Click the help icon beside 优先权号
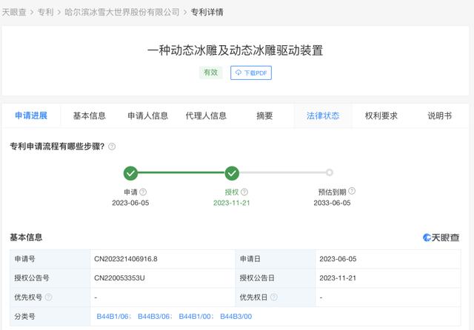Screen dimensions: 474x330 click(49, 297)
